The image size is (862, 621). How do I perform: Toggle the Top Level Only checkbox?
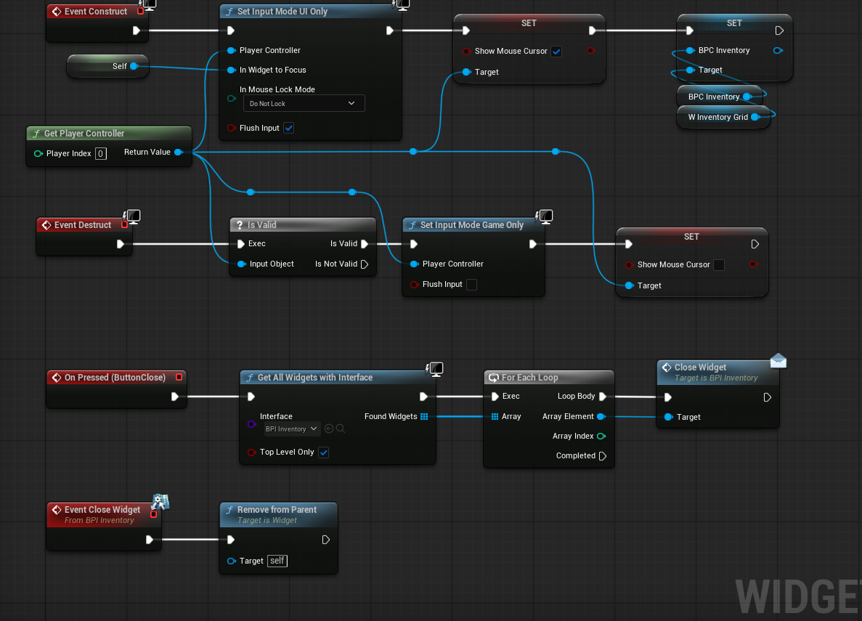tap(324, 452)
